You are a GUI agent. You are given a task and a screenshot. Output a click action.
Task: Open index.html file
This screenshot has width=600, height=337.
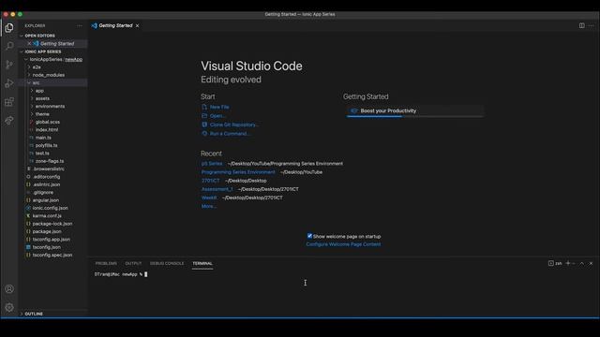[x=47, y=130]
